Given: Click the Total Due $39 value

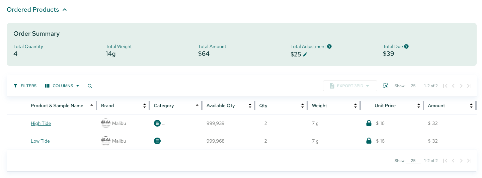Looking at the screenshot, I should pyautogui.click(x=389, y=54).
